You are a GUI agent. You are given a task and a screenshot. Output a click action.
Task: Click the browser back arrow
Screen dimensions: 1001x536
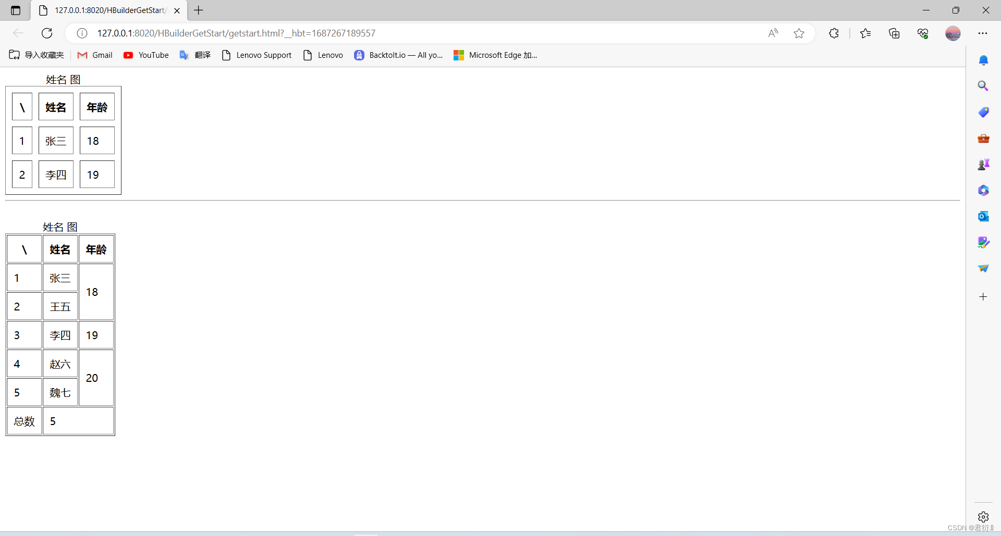click(18, 33)
